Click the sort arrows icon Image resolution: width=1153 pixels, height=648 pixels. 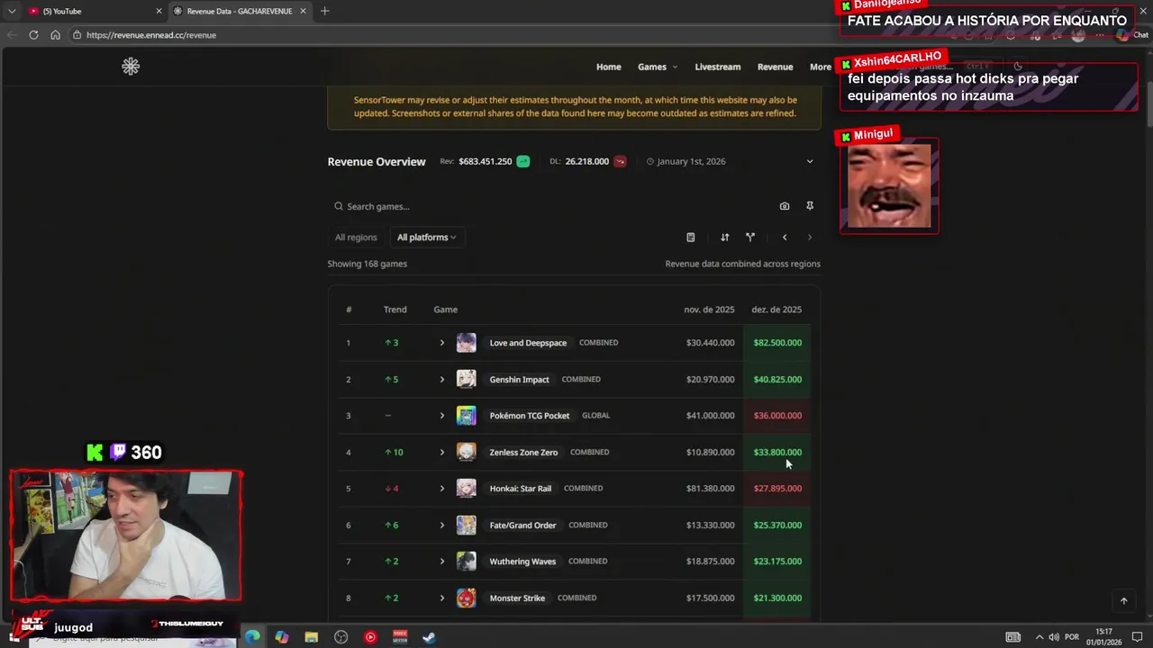724,238
